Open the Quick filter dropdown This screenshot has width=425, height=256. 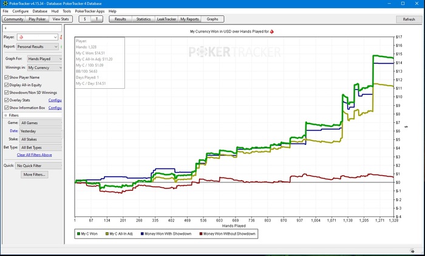[x=38, y=165]
